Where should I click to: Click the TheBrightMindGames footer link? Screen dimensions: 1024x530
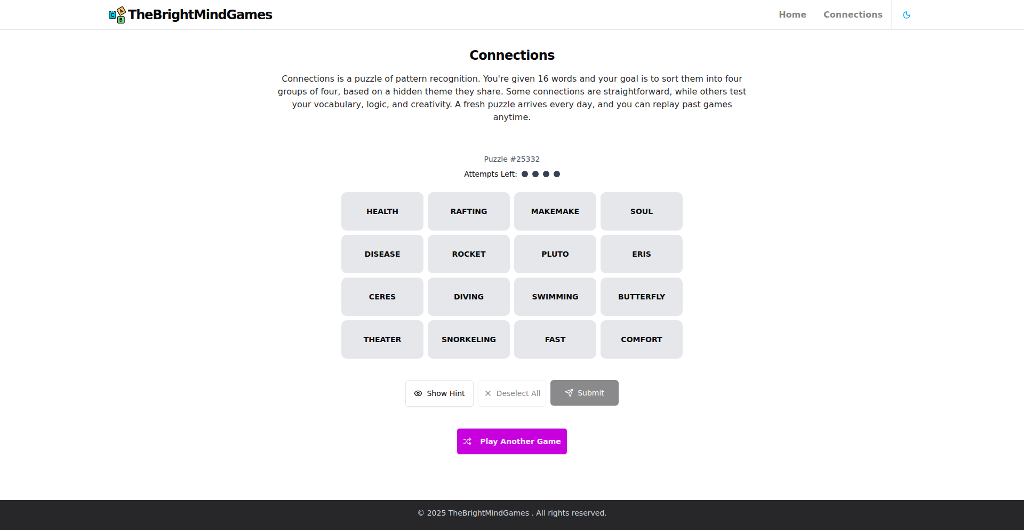(x=489, y=513)
